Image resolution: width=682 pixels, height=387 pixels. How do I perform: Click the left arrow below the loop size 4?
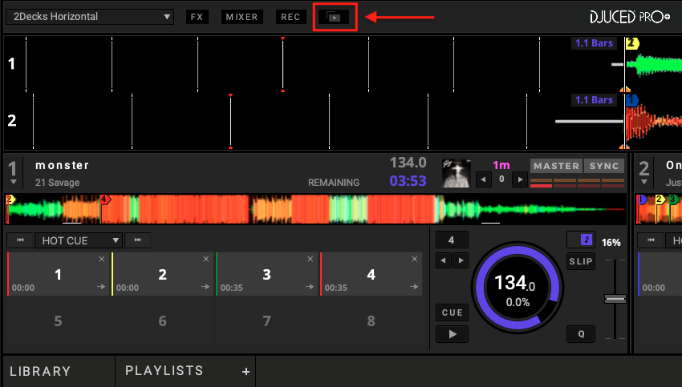[443, 260]
